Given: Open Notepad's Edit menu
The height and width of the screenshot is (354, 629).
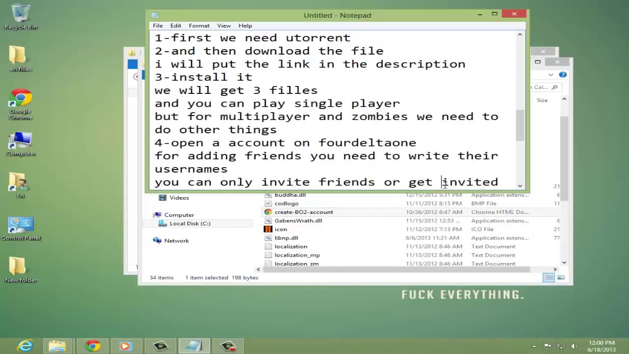Looking at the screenshot, I should pos(175,26).
